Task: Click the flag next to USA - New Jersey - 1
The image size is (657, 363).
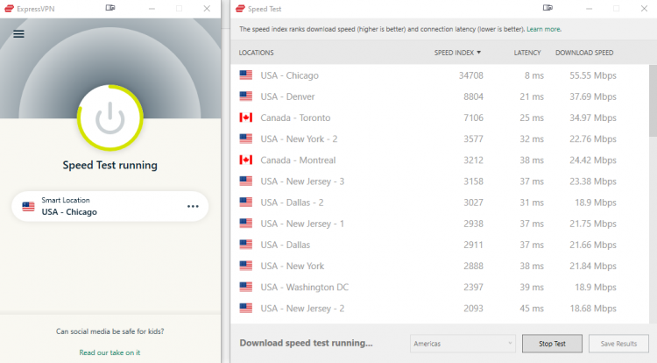Action: pyautogui.click(x=246, y=224)
